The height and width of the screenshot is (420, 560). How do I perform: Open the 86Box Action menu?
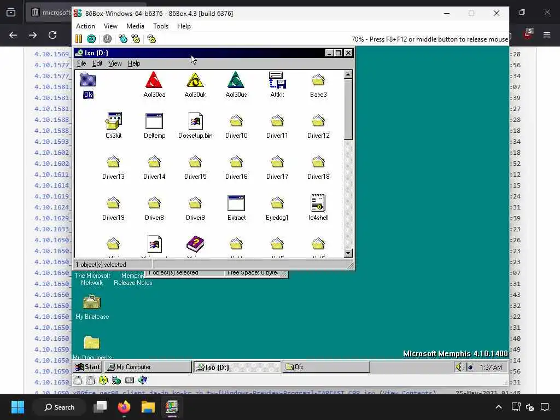coord(85,26)
